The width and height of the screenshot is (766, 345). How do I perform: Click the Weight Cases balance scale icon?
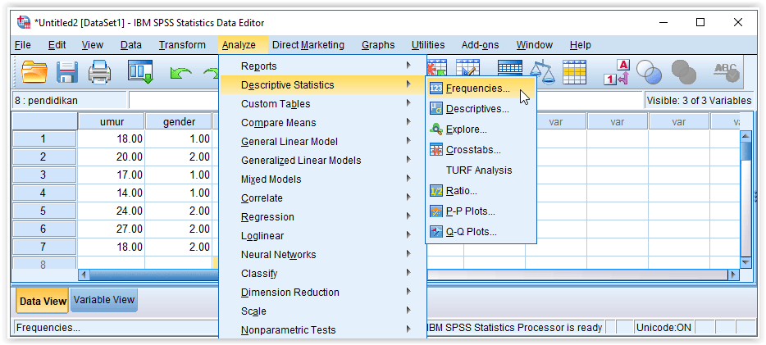coord(542,72)
